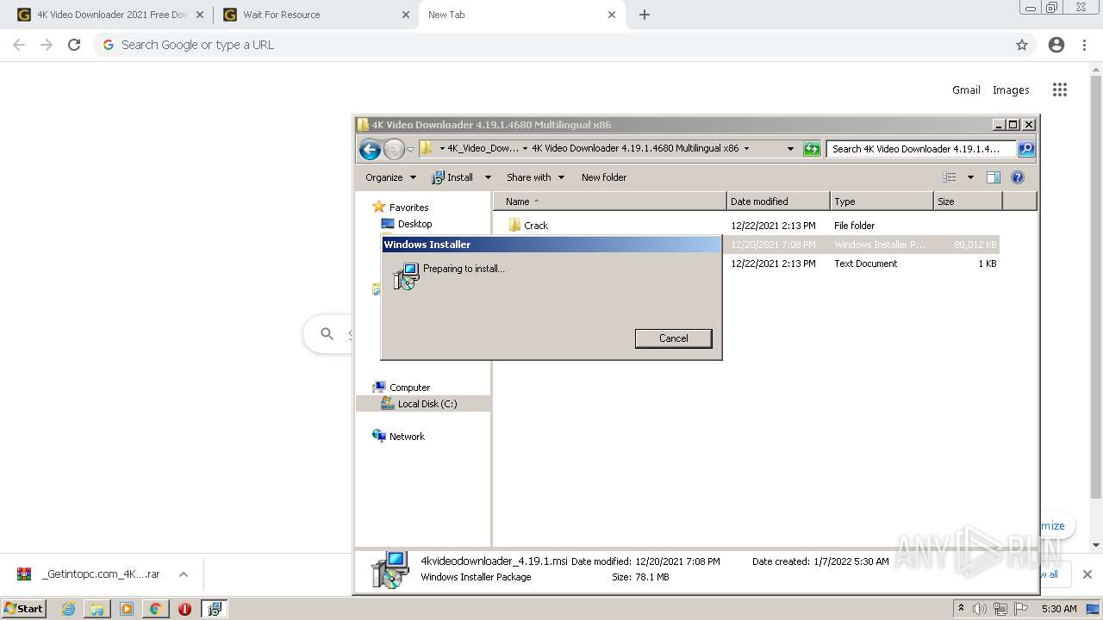Toggle the preview pane
The width and height of the screenshot is (1103, 620).
(x=993, y=177)
